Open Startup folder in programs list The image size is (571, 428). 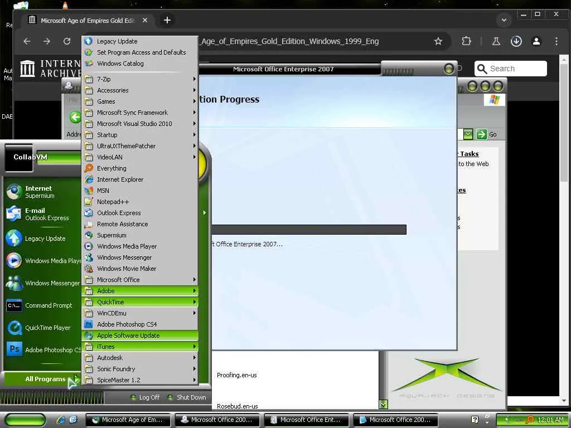pyautogui.click(x=140, y=135)
